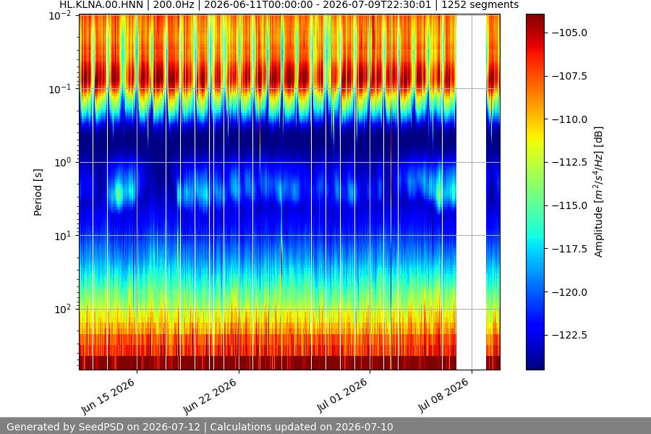
Task: Click the spectrogram segment after the data gap
Action: point(493,192)
